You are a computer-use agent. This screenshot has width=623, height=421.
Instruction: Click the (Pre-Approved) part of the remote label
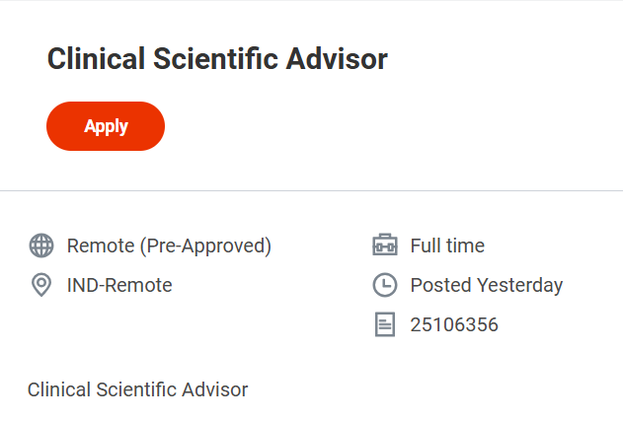pyautogui.click(x=205, y=246)
